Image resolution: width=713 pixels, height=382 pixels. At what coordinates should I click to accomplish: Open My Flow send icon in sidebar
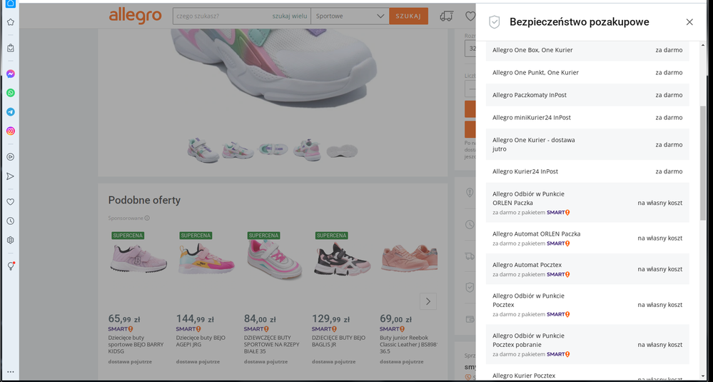(x=11, y=176)
